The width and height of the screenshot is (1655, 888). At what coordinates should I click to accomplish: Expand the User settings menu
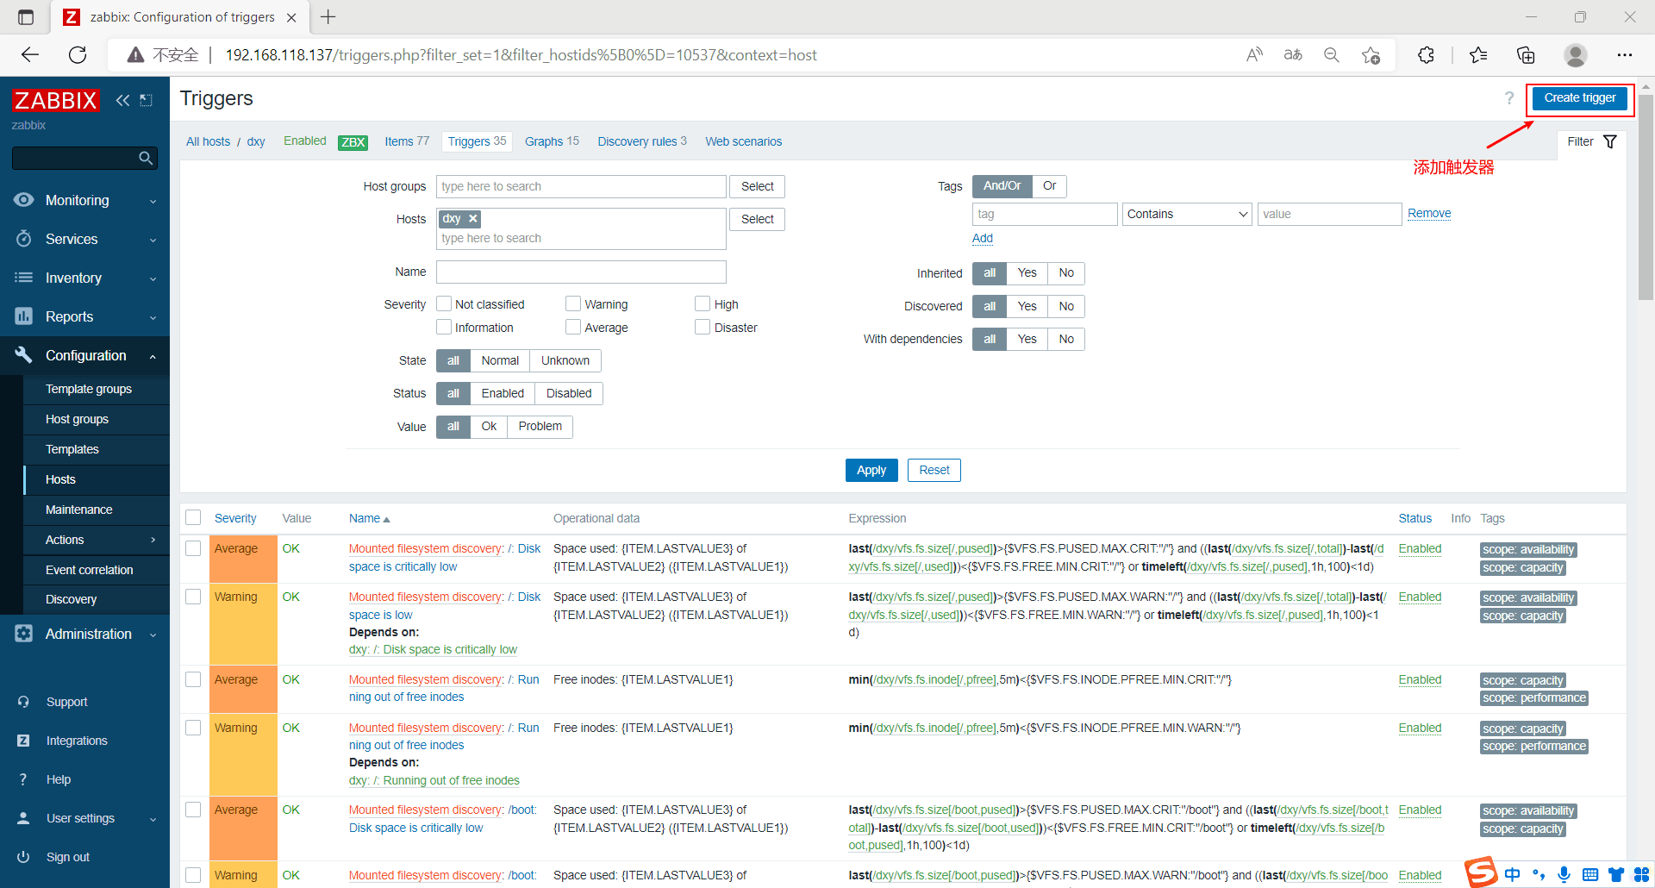click(x=153, y=819)
